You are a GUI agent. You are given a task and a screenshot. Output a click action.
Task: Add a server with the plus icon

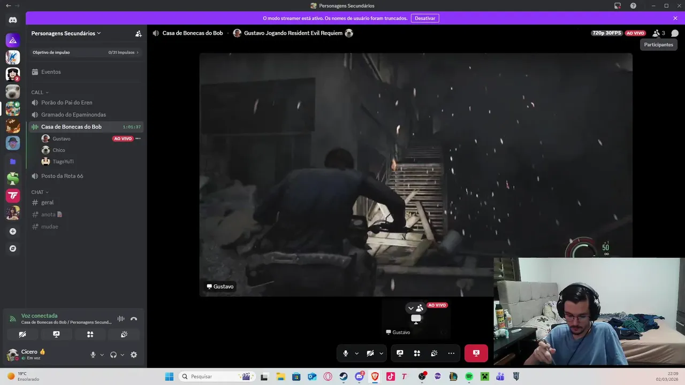click(x=13, y=232)
